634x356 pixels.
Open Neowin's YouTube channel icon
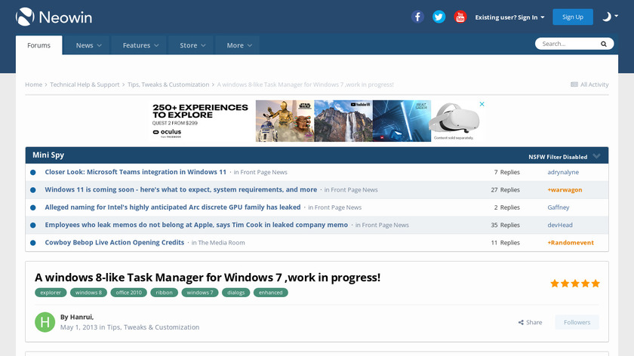(x=460, y=17)
